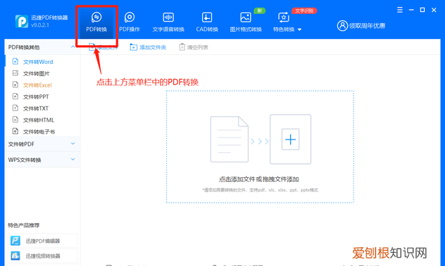Open 迅捷PDF编辑器 recommendation

42,241
